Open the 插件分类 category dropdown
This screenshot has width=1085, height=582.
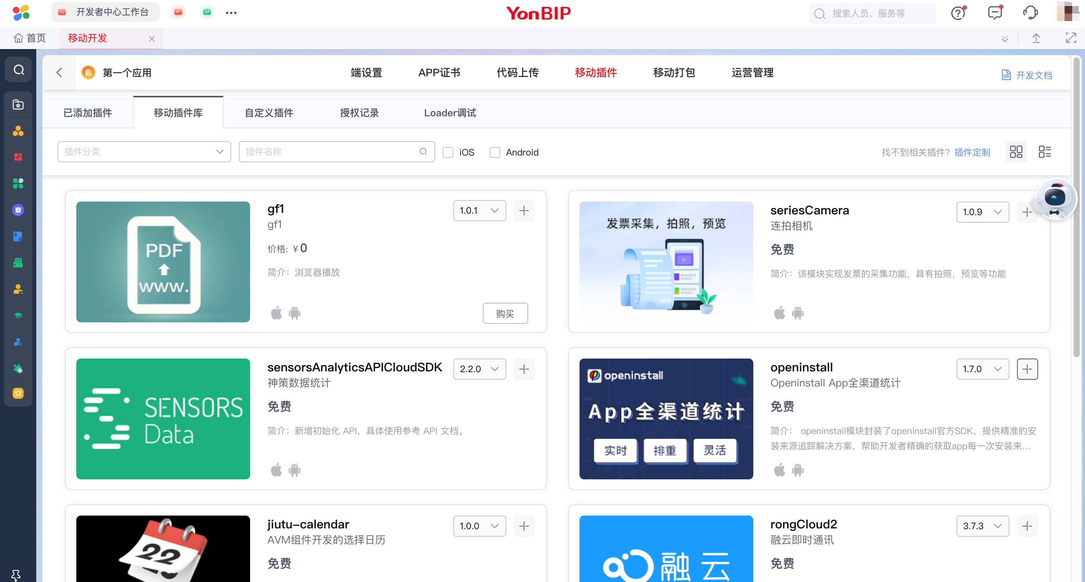click(x=144, y=152)
